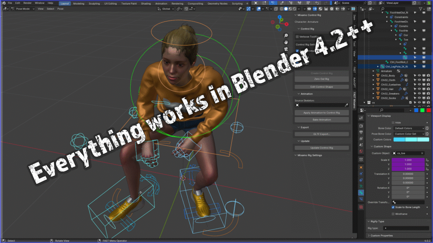The width and height of the screenshot is (433, 243).
Task: Click the Custom Object cs_toe field
Action: tap(408, 154)
